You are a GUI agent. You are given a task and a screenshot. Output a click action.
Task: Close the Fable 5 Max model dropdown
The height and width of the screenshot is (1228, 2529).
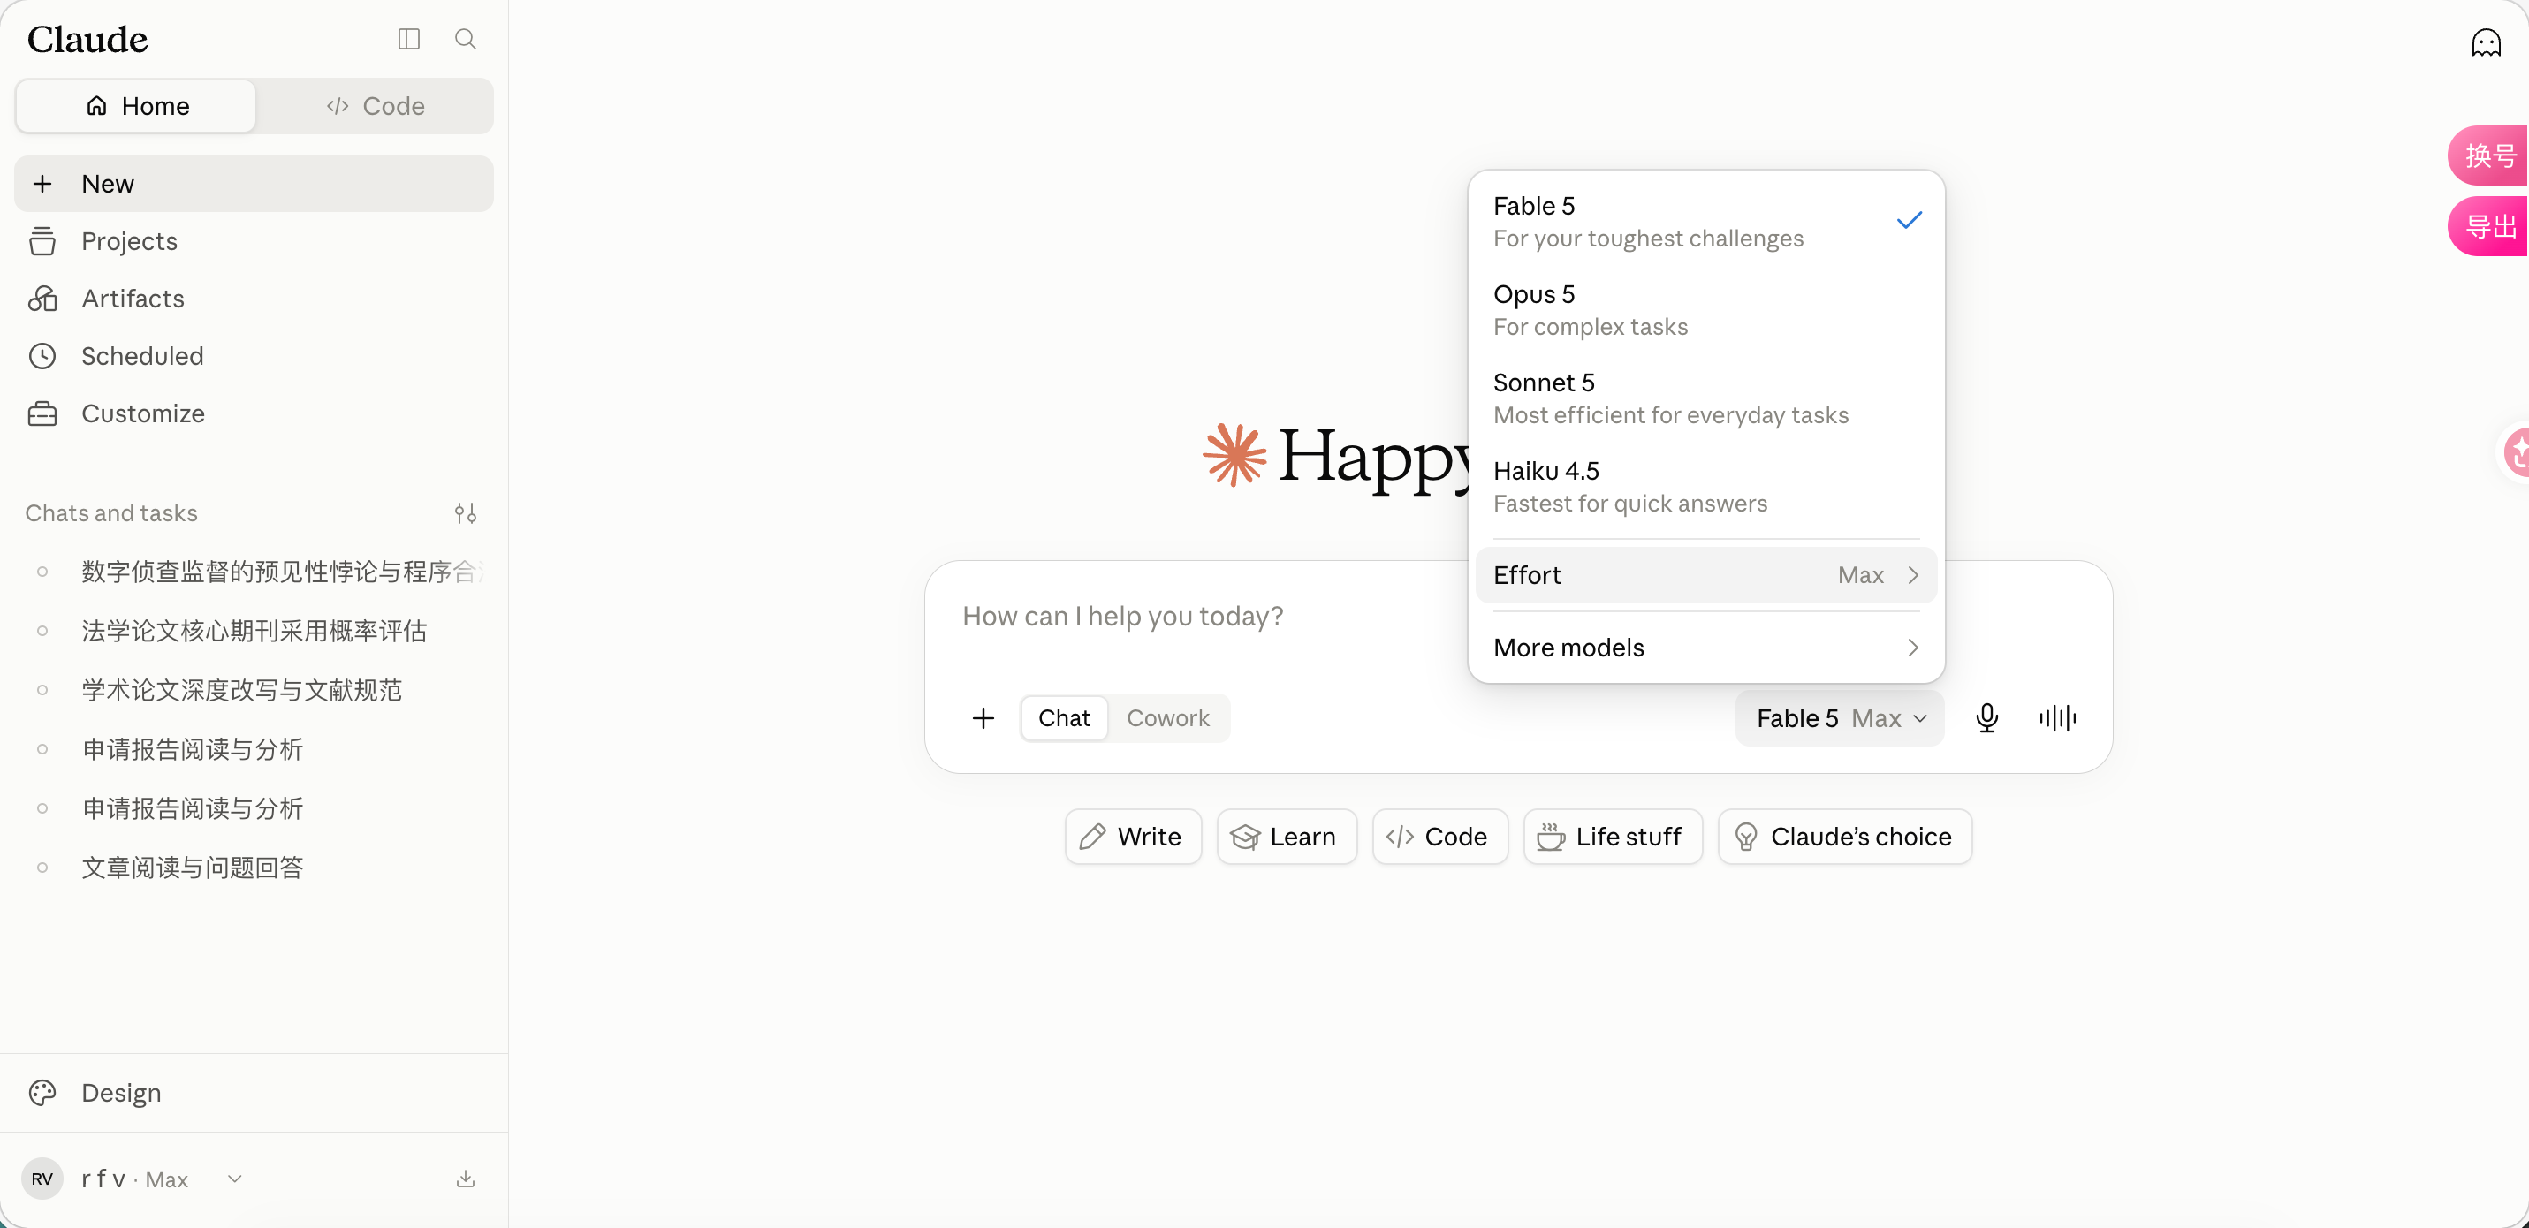1839,718
